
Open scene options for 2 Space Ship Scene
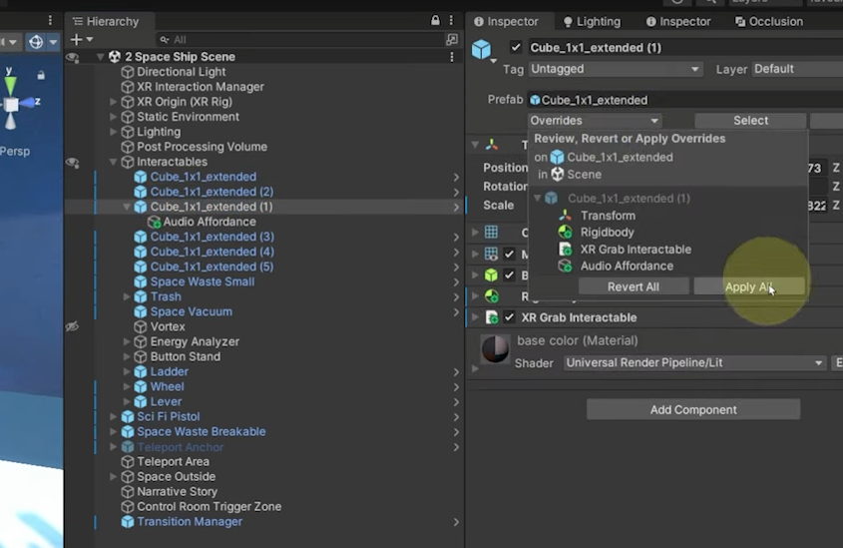(x=452, y=57)
